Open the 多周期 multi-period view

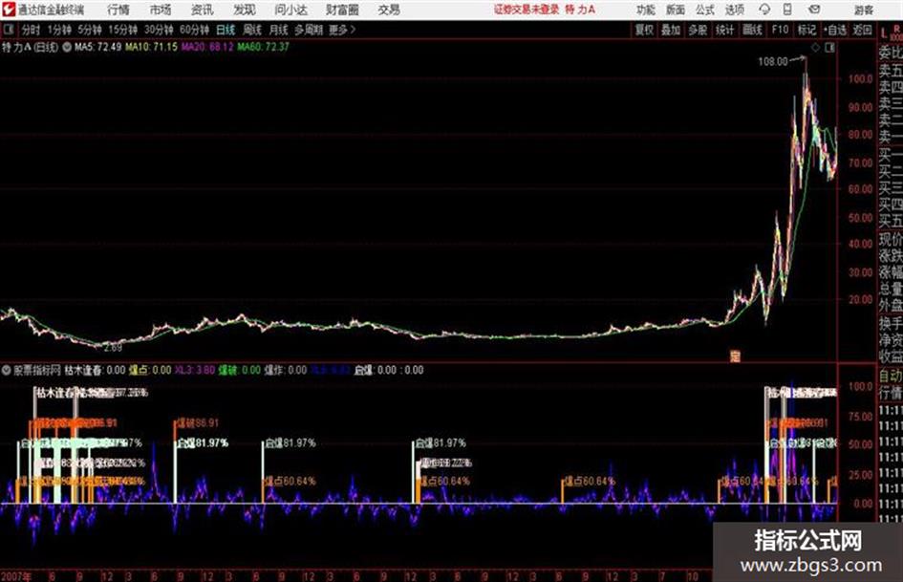click(309, 30)
